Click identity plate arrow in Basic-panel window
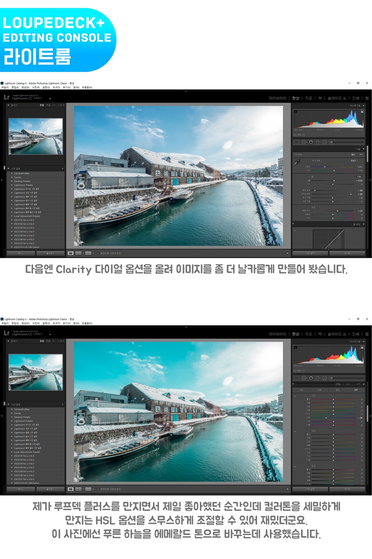Screen dimensions: 372x559 point(50,99)
